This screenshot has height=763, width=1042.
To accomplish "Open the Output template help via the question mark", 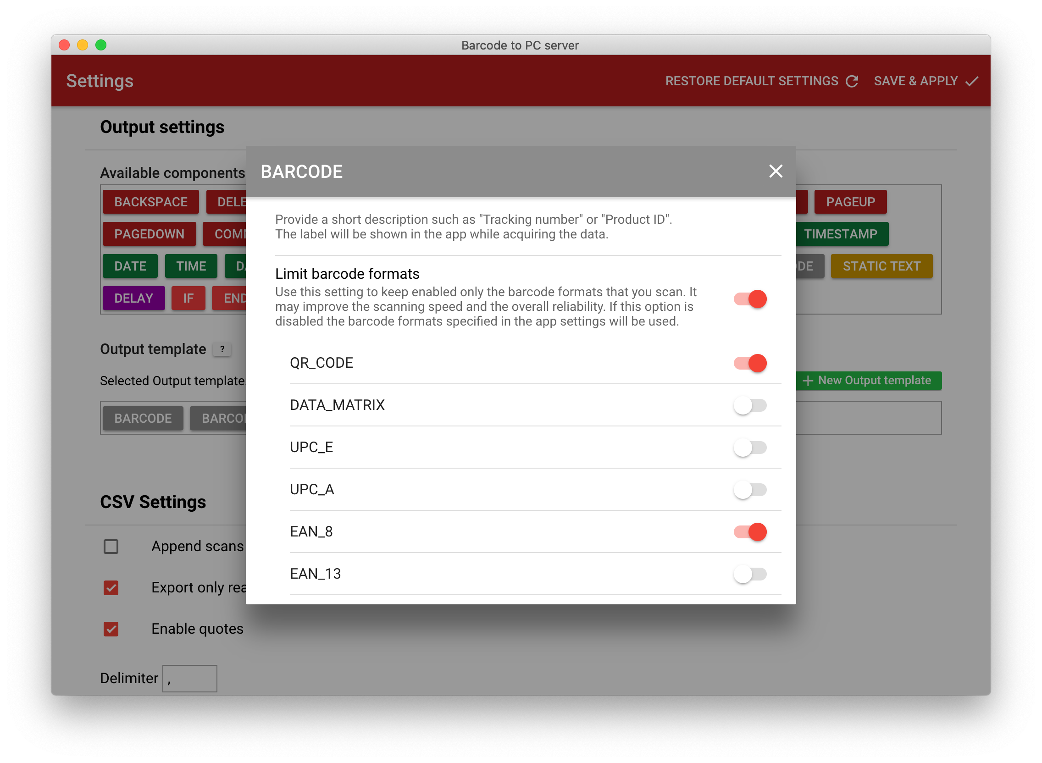I will (x=222, y=349).
